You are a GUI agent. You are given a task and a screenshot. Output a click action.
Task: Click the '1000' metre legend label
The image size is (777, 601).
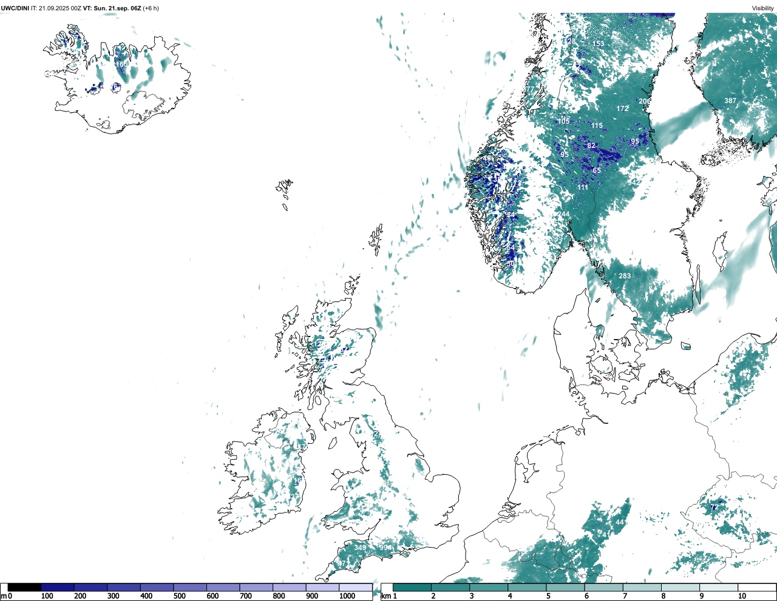point(347,596)
